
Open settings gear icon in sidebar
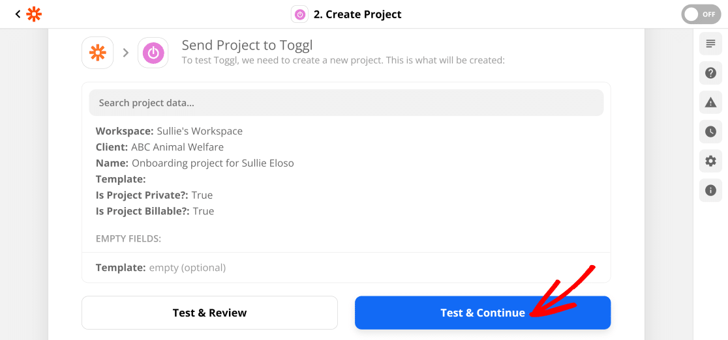(710, 161)
